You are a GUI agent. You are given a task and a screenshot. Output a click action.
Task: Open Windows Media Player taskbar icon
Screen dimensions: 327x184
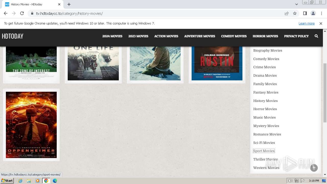(x=38, y=181)
